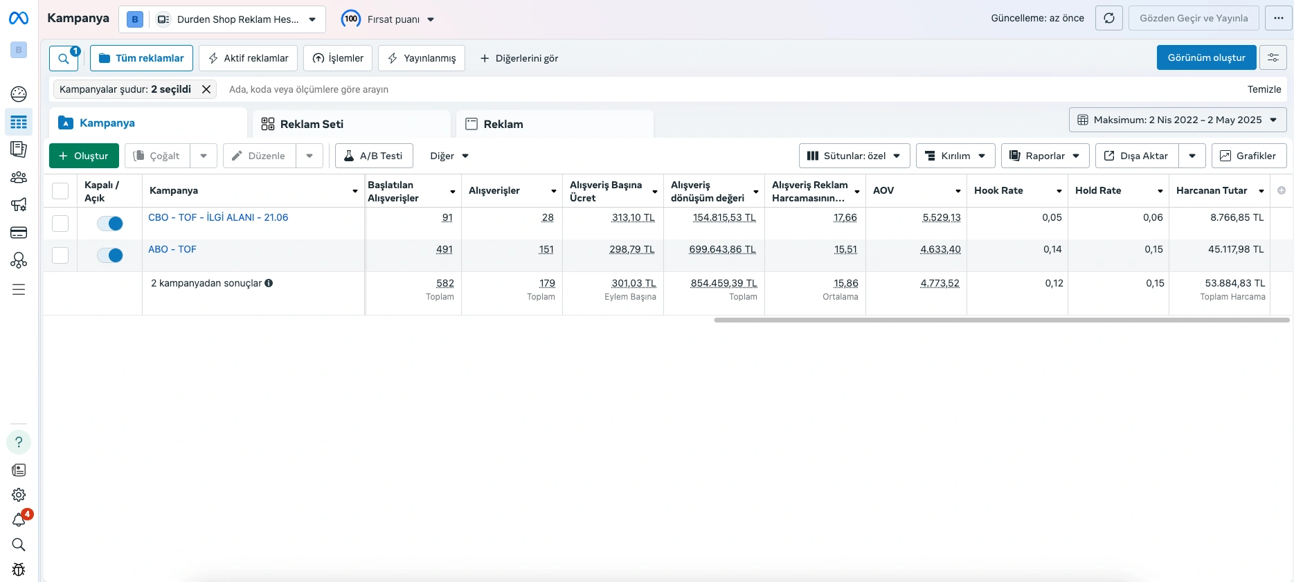Open help question mark icon
The image size is (1294, 582).
pos(19,442)
